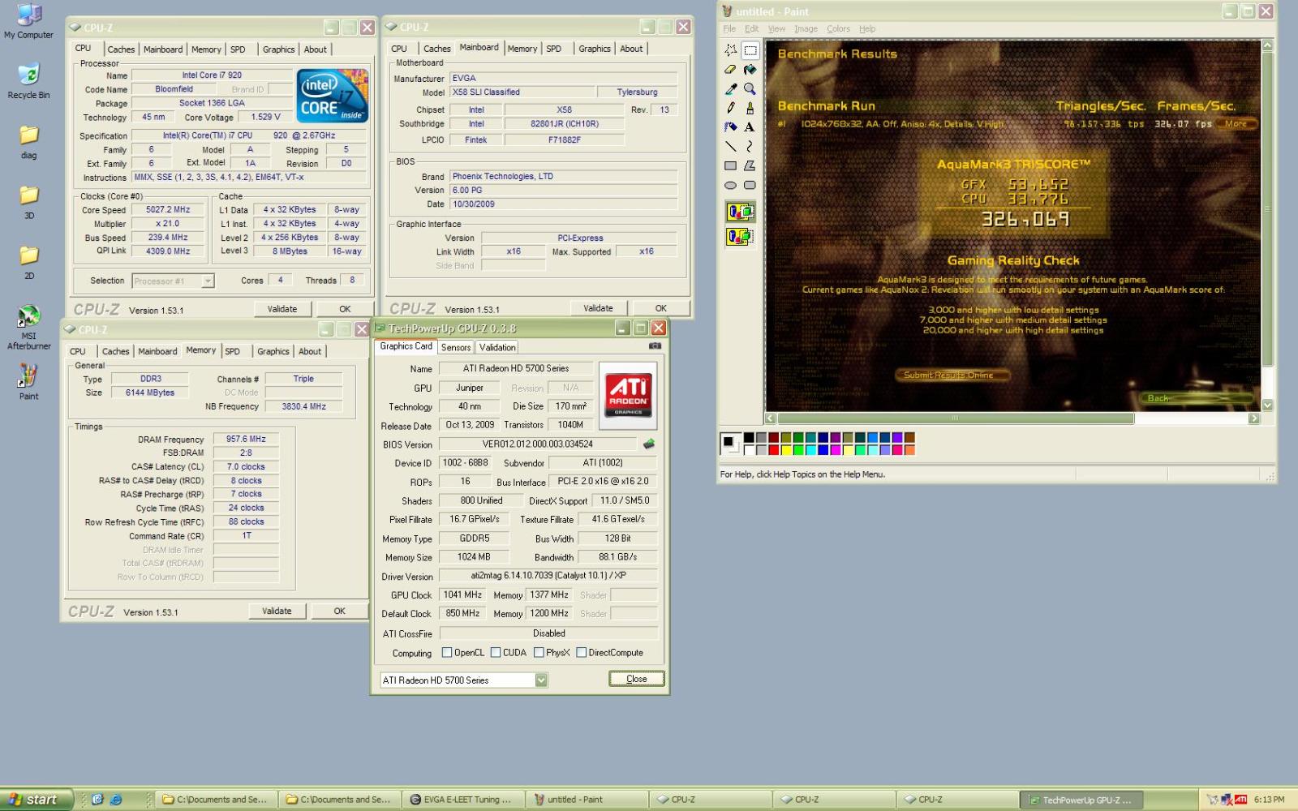1298x811 pixels.
Task: Click the TechPowerUp GPU-Z taskbar button
Action: point(1081,800)
